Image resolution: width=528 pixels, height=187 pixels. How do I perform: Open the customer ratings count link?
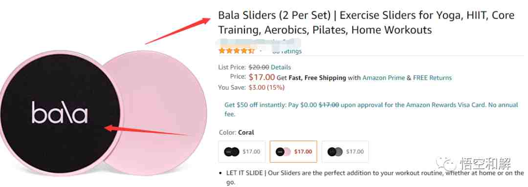[287, 51]
